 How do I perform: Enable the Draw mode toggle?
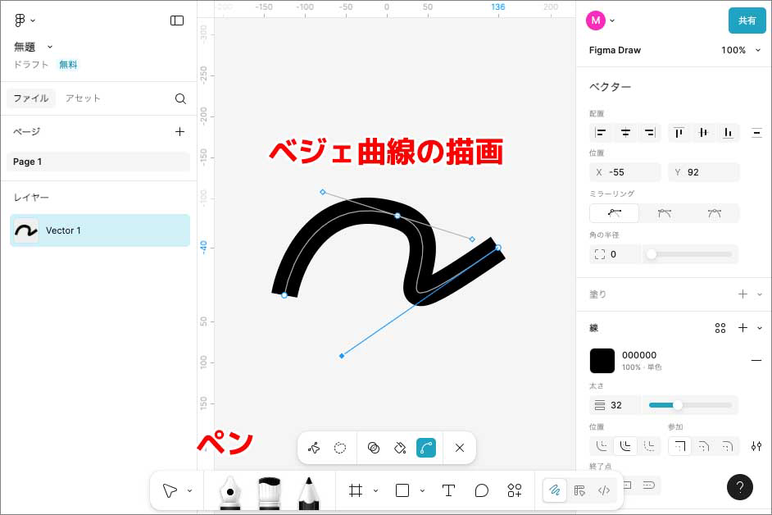pyautogui.click(x=555, y=490)
